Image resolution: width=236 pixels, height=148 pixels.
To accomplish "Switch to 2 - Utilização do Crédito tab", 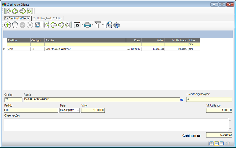I will click(47, 18).
